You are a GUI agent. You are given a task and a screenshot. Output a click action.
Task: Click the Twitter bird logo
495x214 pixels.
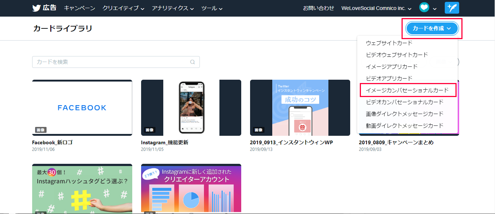click(36, 8)
